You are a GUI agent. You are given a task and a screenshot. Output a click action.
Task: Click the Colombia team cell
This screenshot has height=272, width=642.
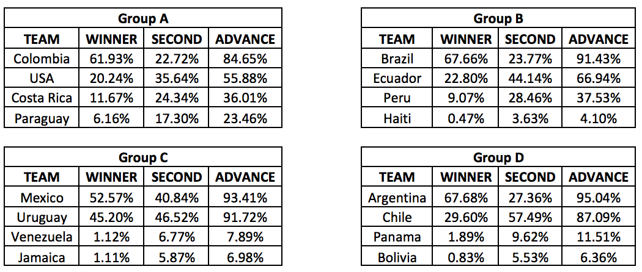point(42,59)
